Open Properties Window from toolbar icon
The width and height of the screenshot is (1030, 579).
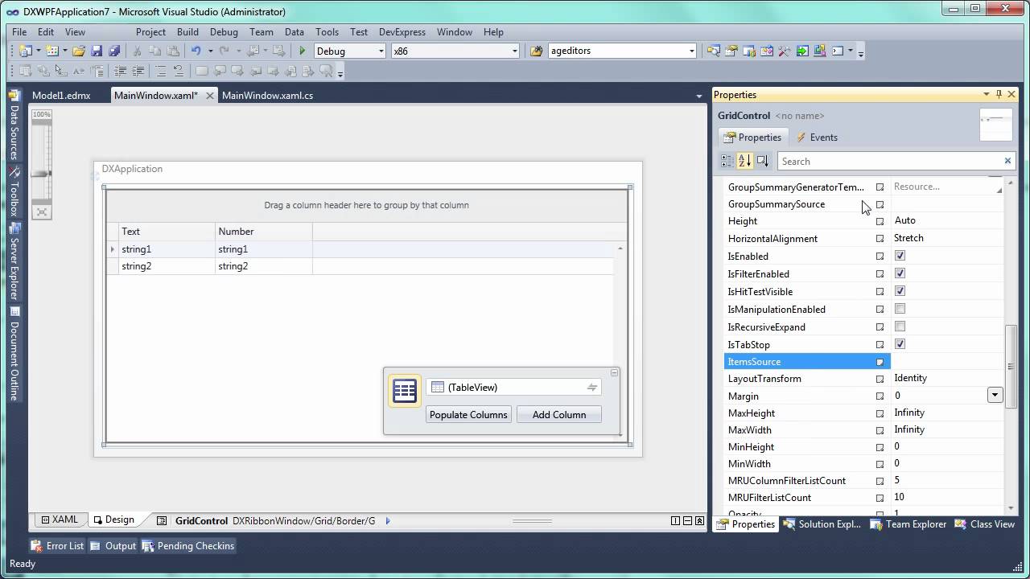tap(731, 51)
